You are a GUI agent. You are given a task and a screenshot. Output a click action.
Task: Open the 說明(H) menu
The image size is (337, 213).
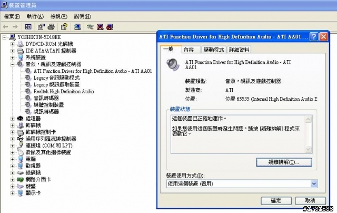click(82, 16)
